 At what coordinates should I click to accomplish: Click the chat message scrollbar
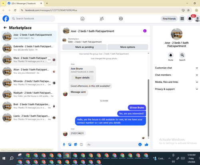pos(148,108)
